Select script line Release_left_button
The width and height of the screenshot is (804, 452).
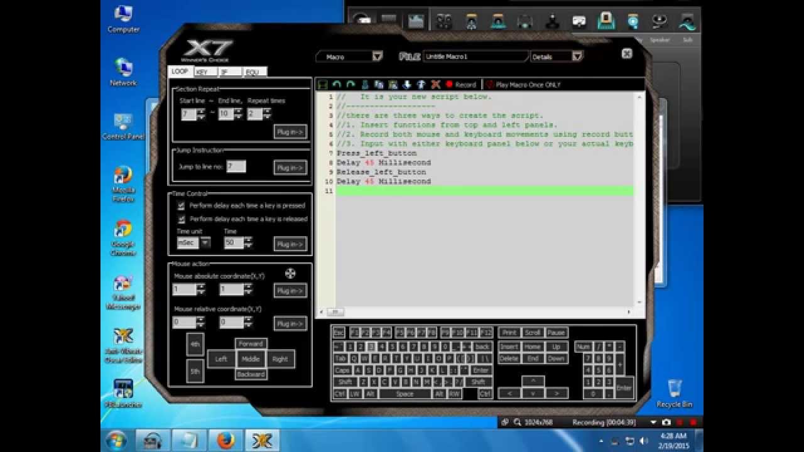click(x=381, y=172)
